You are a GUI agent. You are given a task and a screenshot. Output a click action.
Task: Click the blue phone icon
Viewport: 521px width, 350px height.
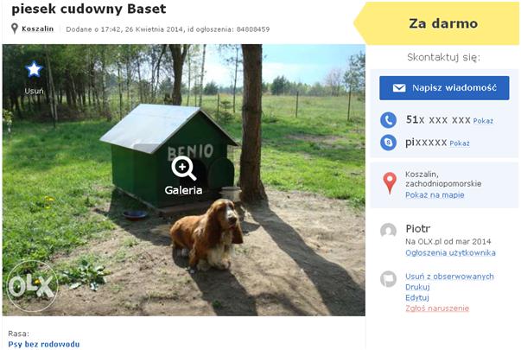point(388,120)
